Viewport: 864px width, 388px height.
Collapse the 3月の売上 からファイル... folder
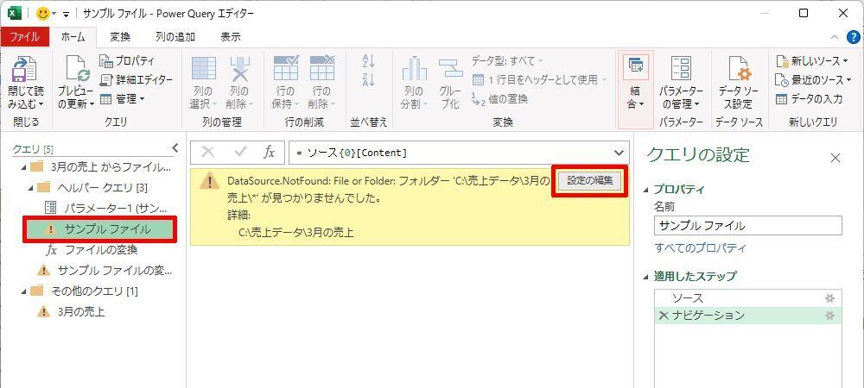[x=22, y=166]
